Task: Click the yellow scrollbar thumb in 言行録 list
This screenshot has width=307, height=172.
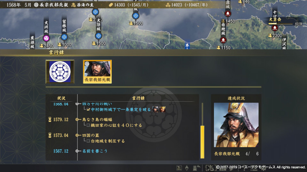Action: click(x=202, y=142)
